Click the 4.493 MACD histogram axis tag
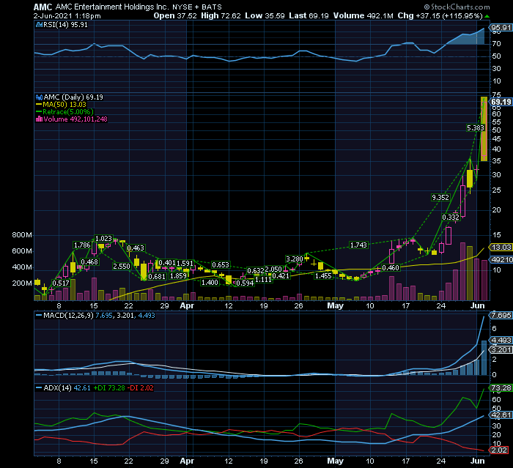 click(x=501, y=340)
